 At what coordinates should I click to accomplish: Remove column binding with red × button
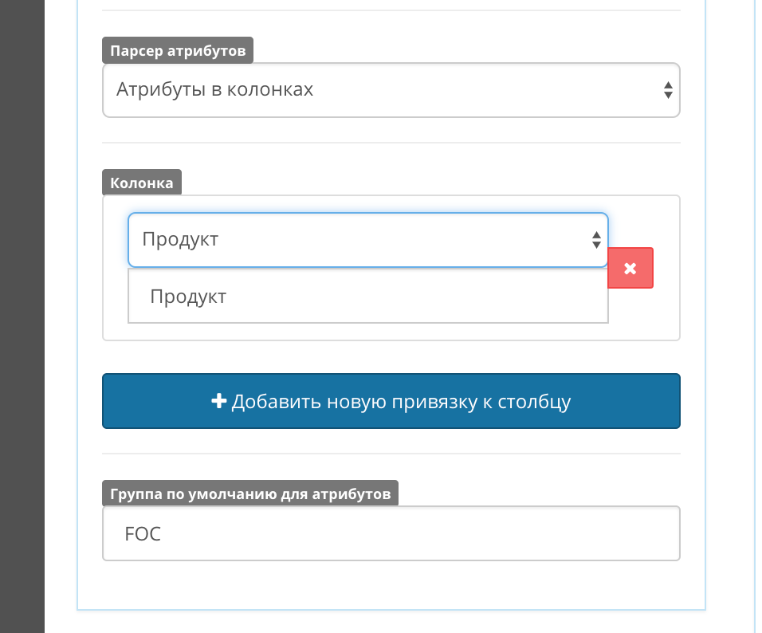[630, 268]
